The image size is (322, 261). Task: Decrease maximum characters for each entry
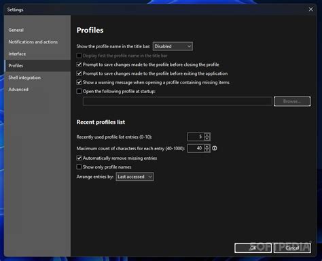tap(207, 150)
